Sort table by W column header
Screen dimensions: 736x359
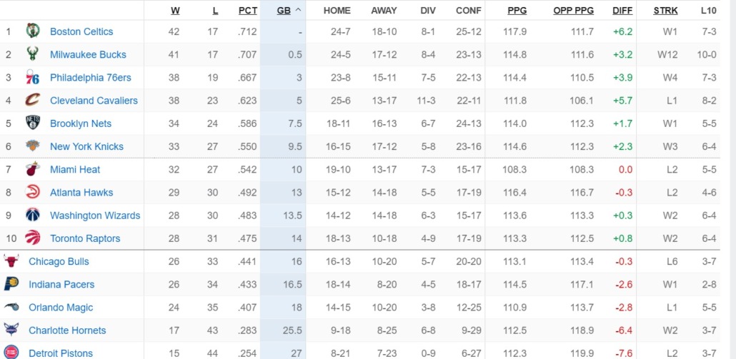(175, 10)
